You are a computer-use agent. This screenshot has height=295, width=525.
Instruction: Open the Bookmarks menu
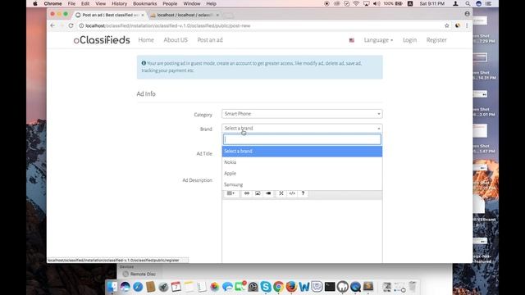144,3
